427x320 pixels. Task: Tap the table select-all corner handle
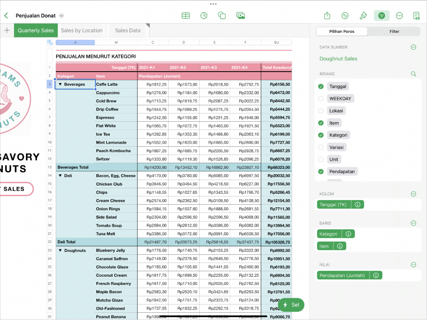point(50,42)
